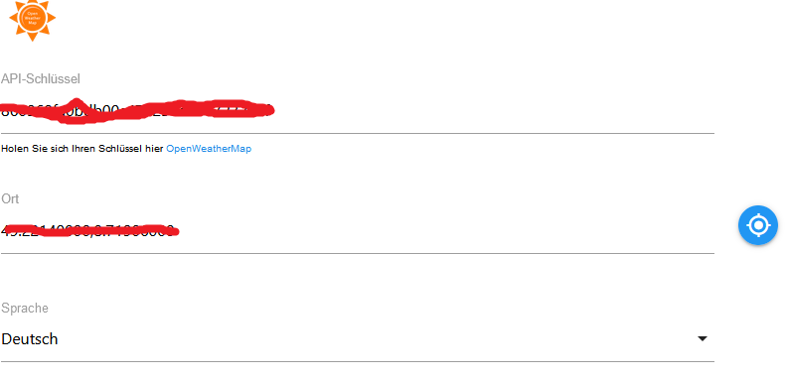Click empty space after the API key

pos(492,111)
